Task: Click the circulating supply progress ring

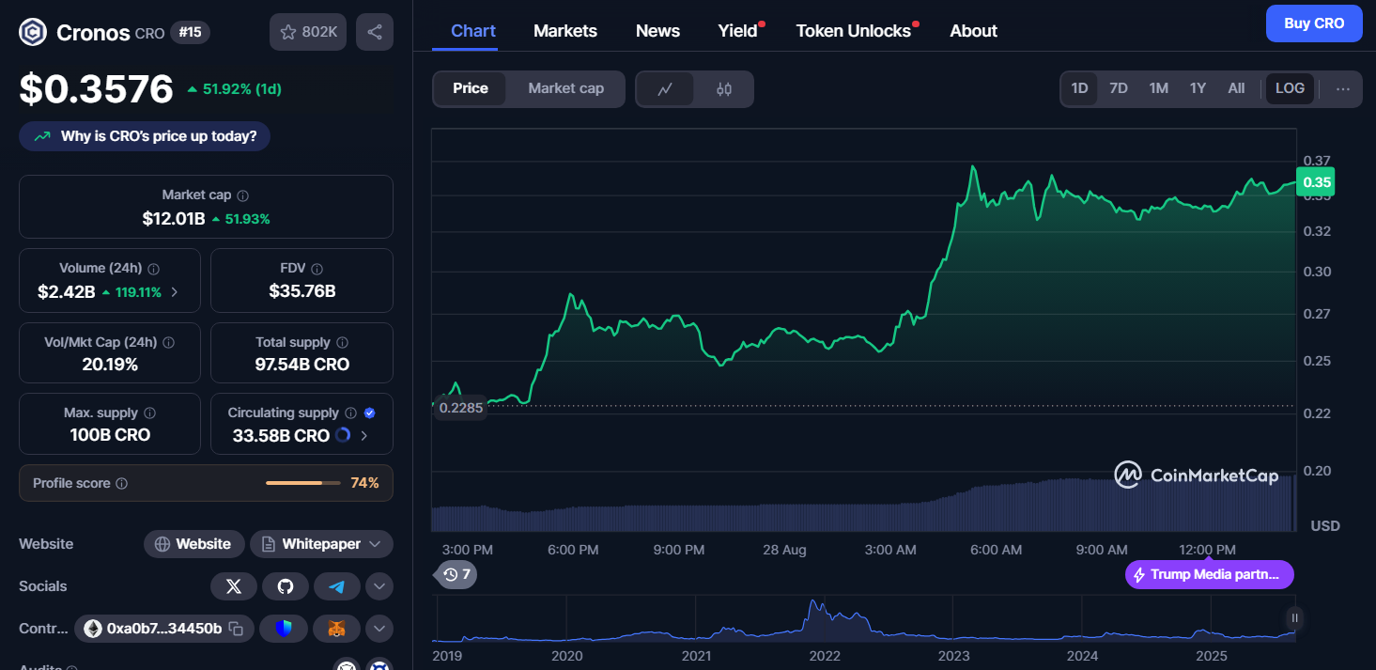Action: point(343,435)
